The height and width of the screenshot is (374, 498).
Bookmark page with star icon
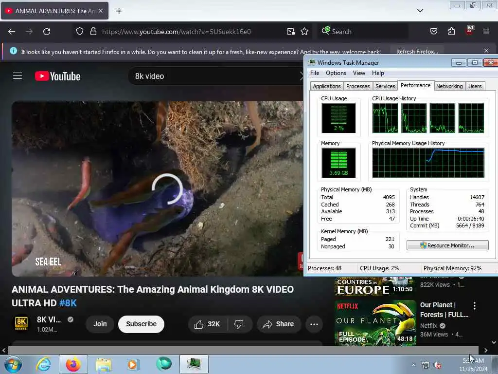point(304,32)
